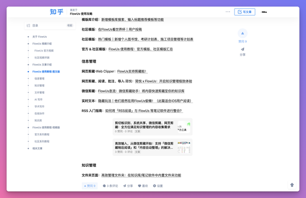Jump to AI 写作 in the 目录
The width and height of the screenshot is (306, 198).
[38, 100]
